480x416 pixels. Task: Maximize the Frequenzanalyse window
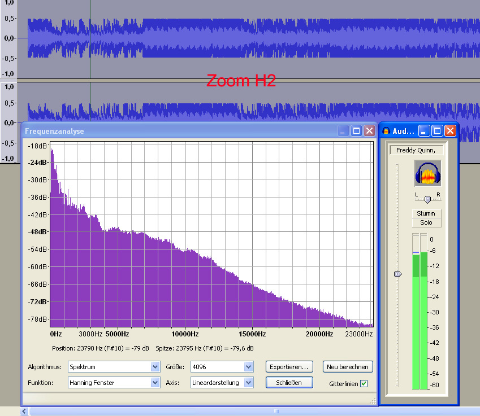pyautogui.click(x=356, y=131)
